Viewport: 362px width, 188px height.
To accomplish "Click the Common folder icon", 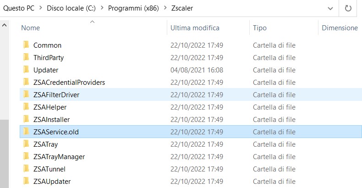I will point(26,45).
